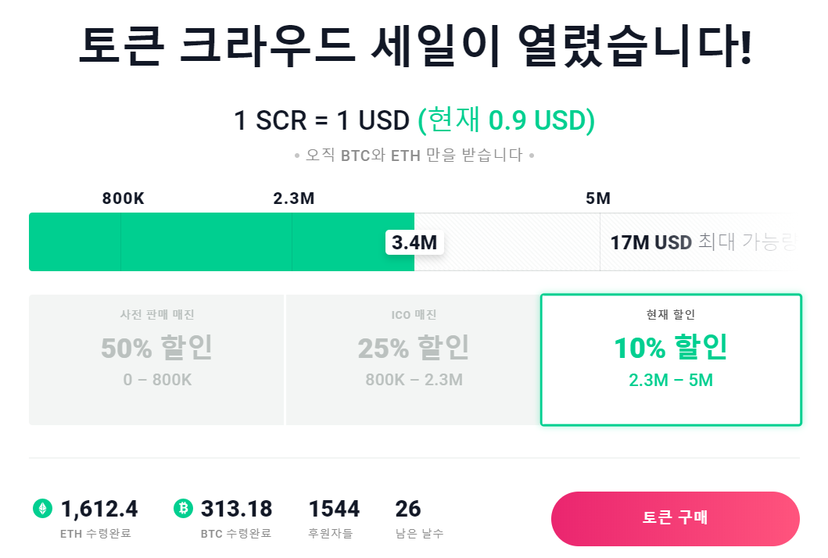
Task: Click the 오직 BTC와 ETH 만을 받습니다 note
Action: tap(414, 155)
